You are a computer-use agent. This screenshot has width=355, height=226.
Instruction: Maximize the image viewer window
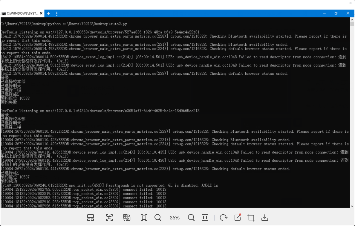coord(341,3)
